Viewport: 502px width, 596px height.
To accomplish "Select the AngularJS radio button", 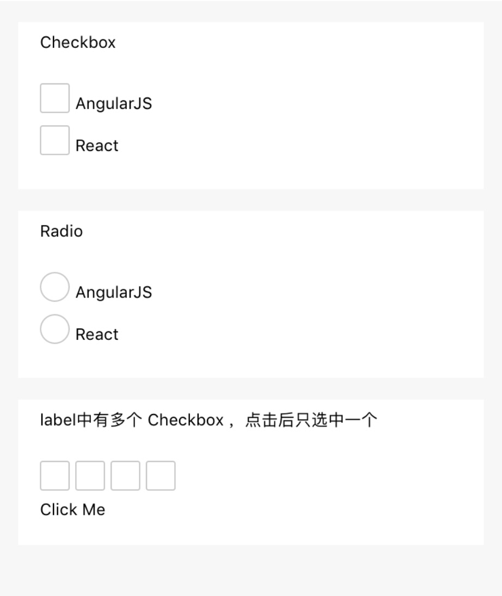I will tap(54, 287).
